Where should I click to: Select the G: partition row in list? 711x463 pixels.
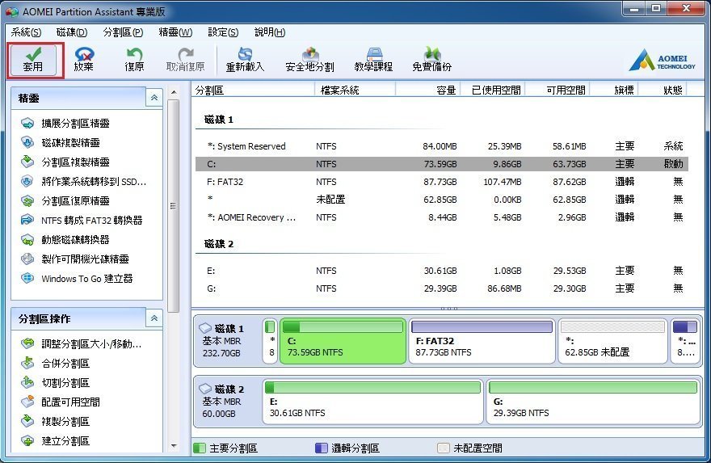tap(442, 288)
